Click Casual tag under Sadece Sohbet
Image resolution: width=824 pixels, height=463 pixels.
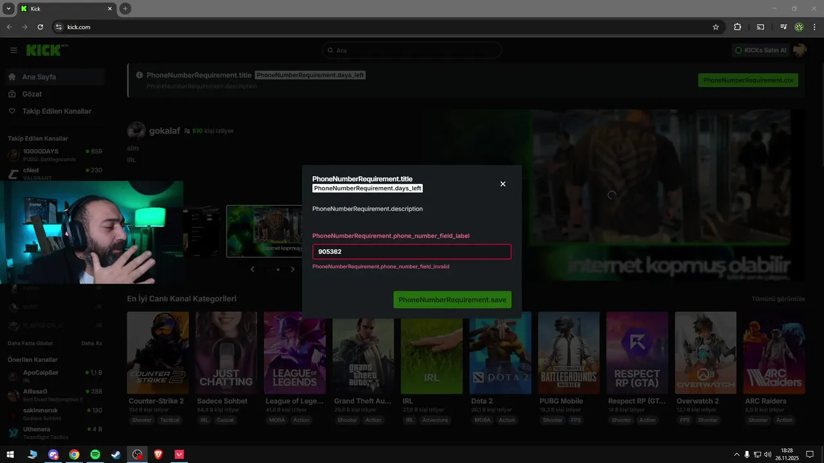click(x=225, y=420)
